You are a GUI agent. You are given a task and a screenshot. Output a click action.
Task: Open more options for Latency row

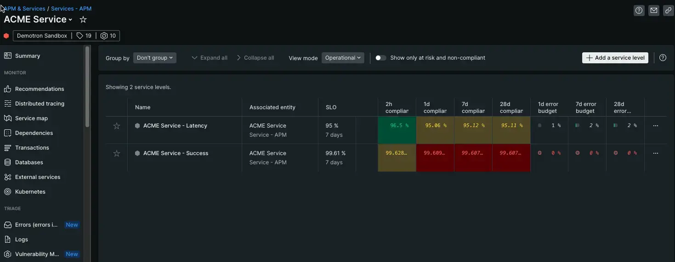655,126
